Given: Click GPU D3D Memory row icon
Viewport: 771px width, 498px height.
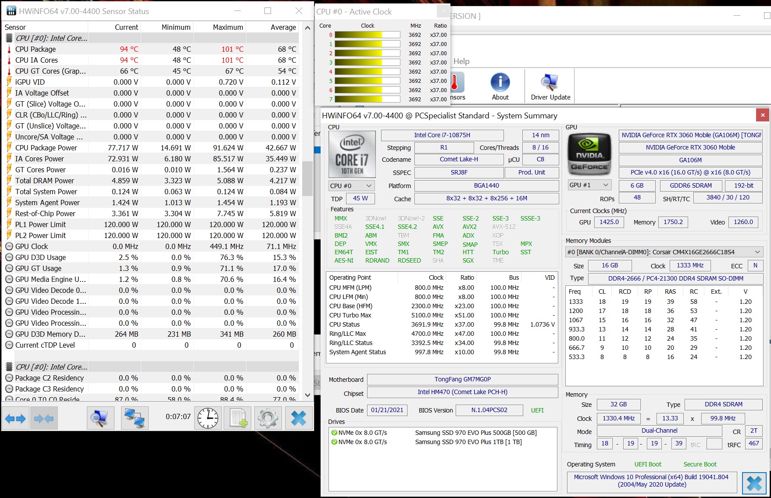Looking at the screenshot, I should click(9, 334).
